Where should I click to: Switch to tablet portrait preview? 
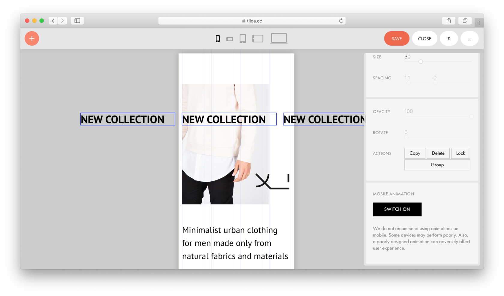243,39
